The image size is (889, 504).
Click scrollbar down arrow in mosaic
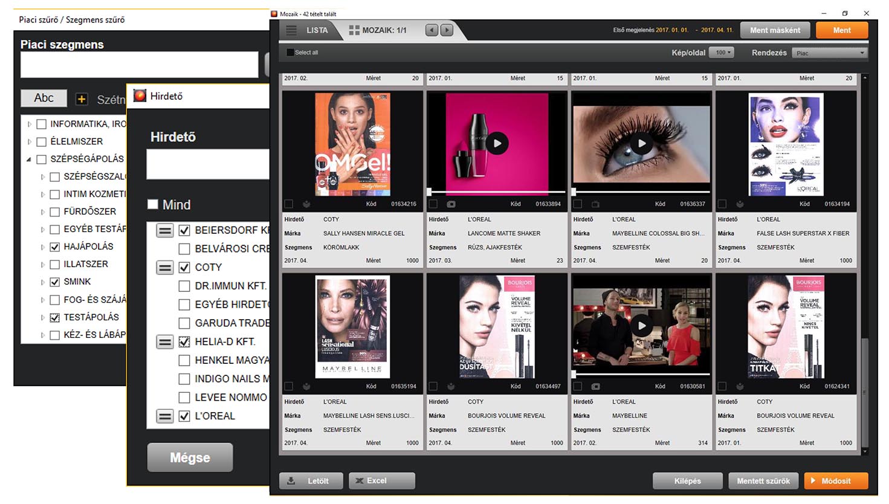[865, 451]
